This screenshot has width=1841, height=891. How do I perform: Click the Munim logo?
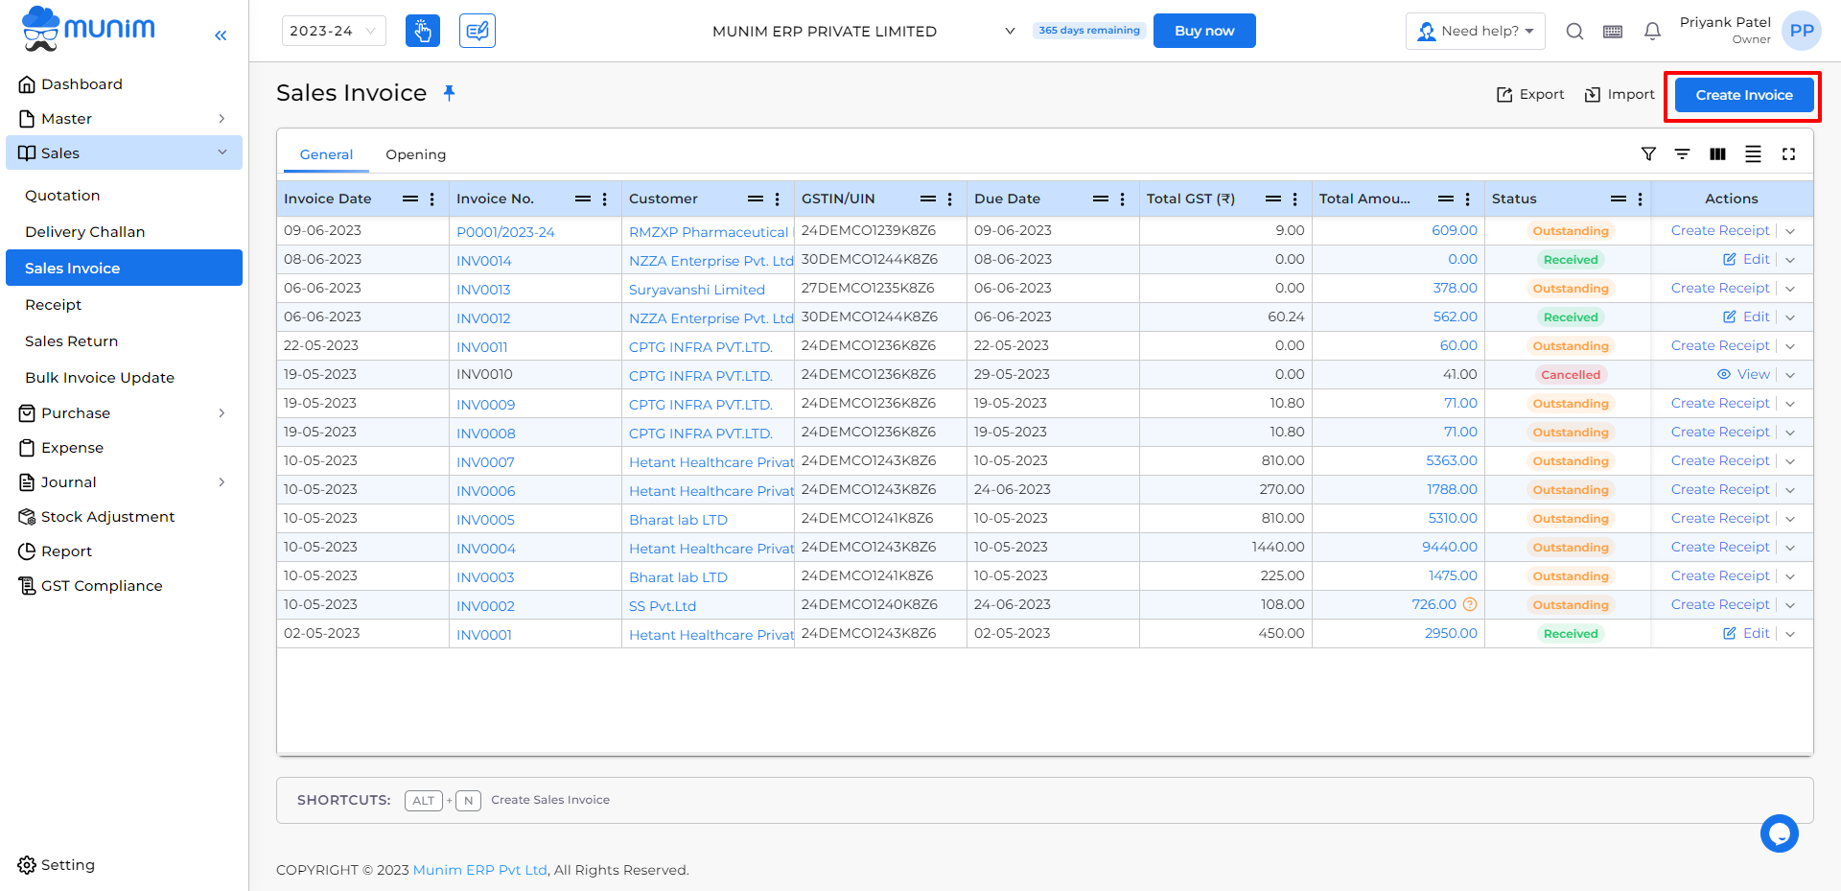(88, 28)
